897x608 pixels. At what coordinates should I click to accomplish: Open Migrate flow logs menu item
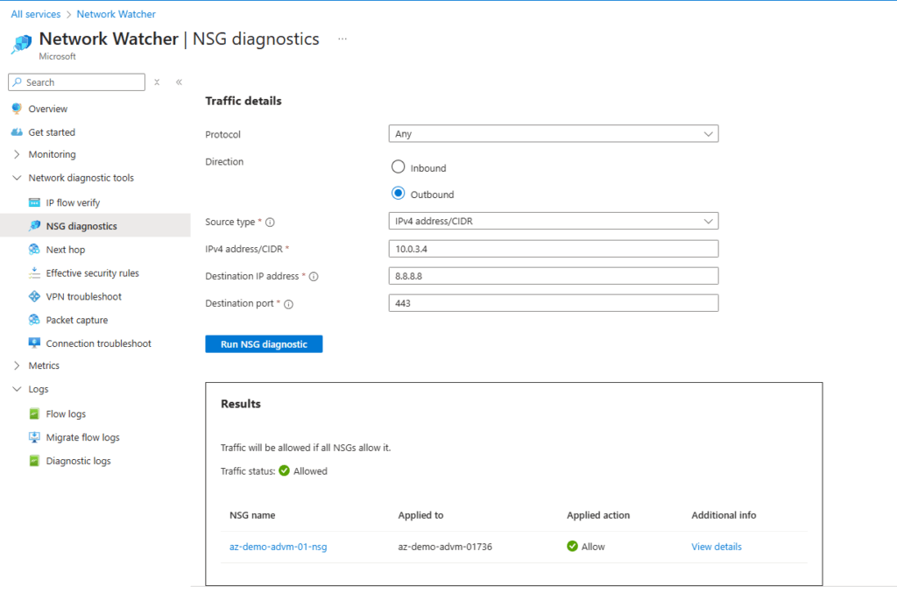click(x=82, y=437)
